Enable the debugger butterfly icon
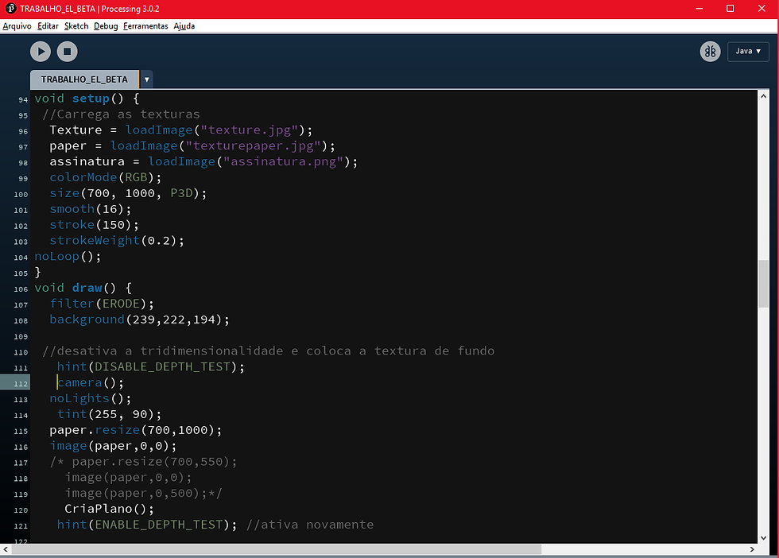This screenshot has height=558, width=779. point(710,51)
